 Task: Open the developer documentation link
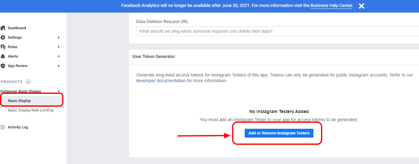pos(161,81)
